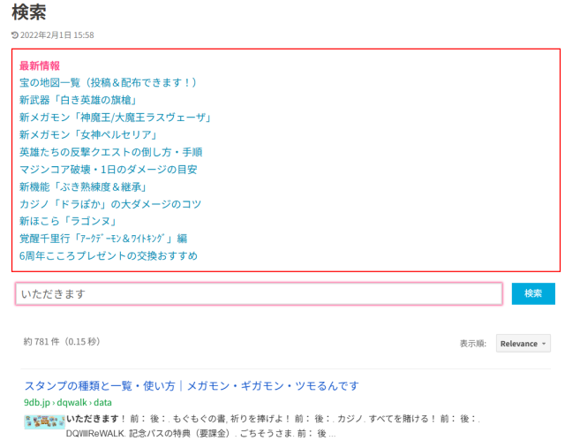Viewport: 565px width, 448px height.
Task: Click カジノ「ドラぽか」の大ダメージのコツ
Action: click(x=110, y=204)
